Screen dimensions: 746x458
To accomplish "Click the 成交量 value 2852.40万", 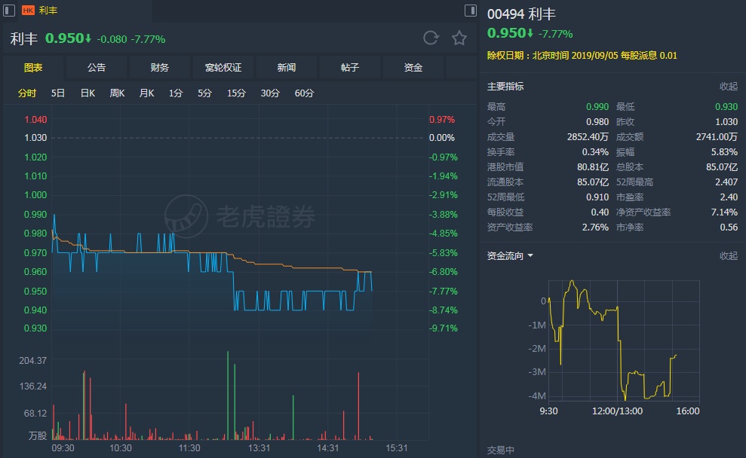I will point(588,137).
